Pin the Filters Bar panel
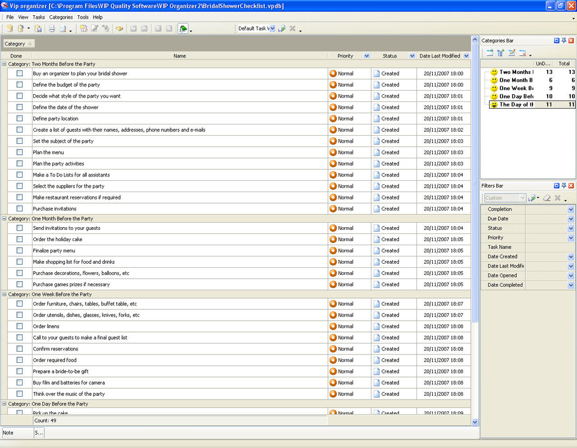Image resolution: width=577 pixels, height=448 pixels. [563, 185]
